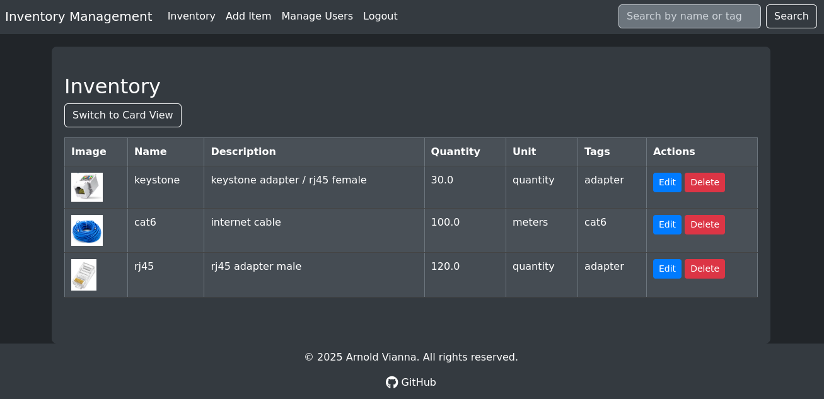Select the Inventory Management brand link
The image size is (824, 399).
click(79, 16)
